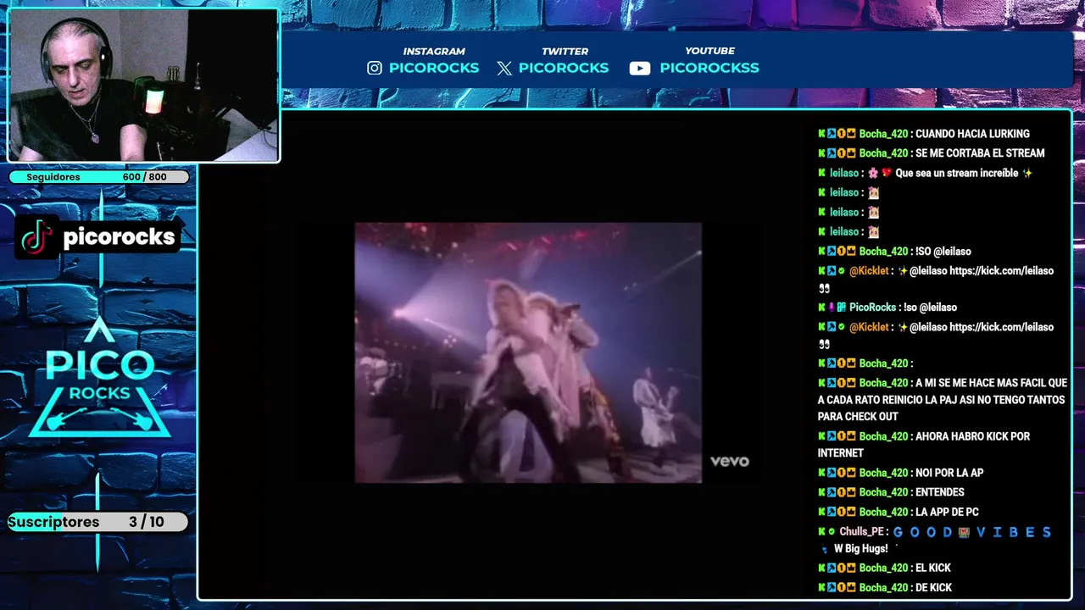Click the message SE ME CORTABA EL STREAM

(980, 153)
